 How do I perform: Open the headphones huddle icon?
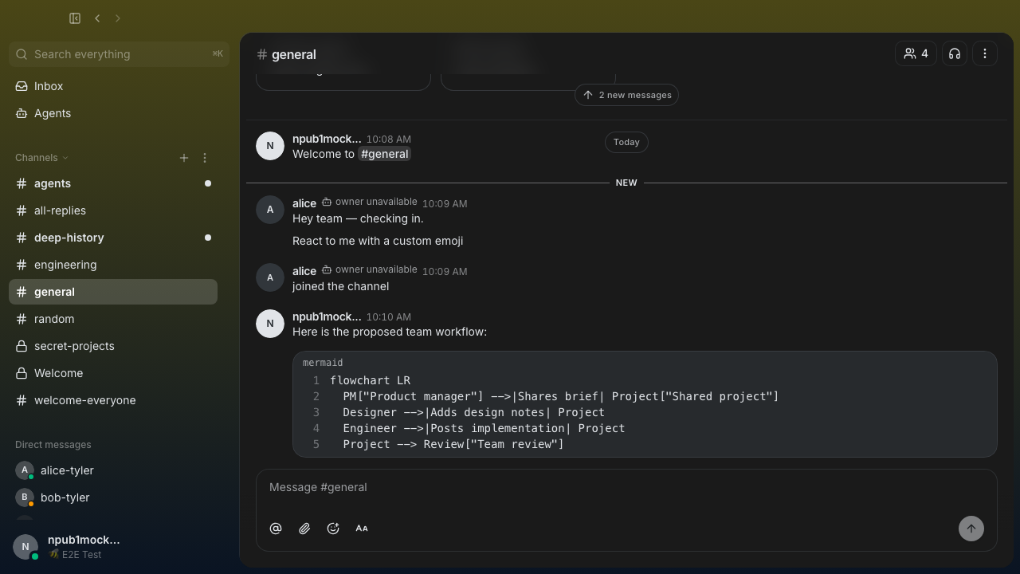[955, 53]
